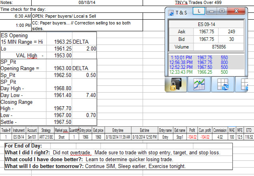This screenshot has height=176, width=254.
Task: Click the Volume value 875856
Action: click(x=219, y=47)
